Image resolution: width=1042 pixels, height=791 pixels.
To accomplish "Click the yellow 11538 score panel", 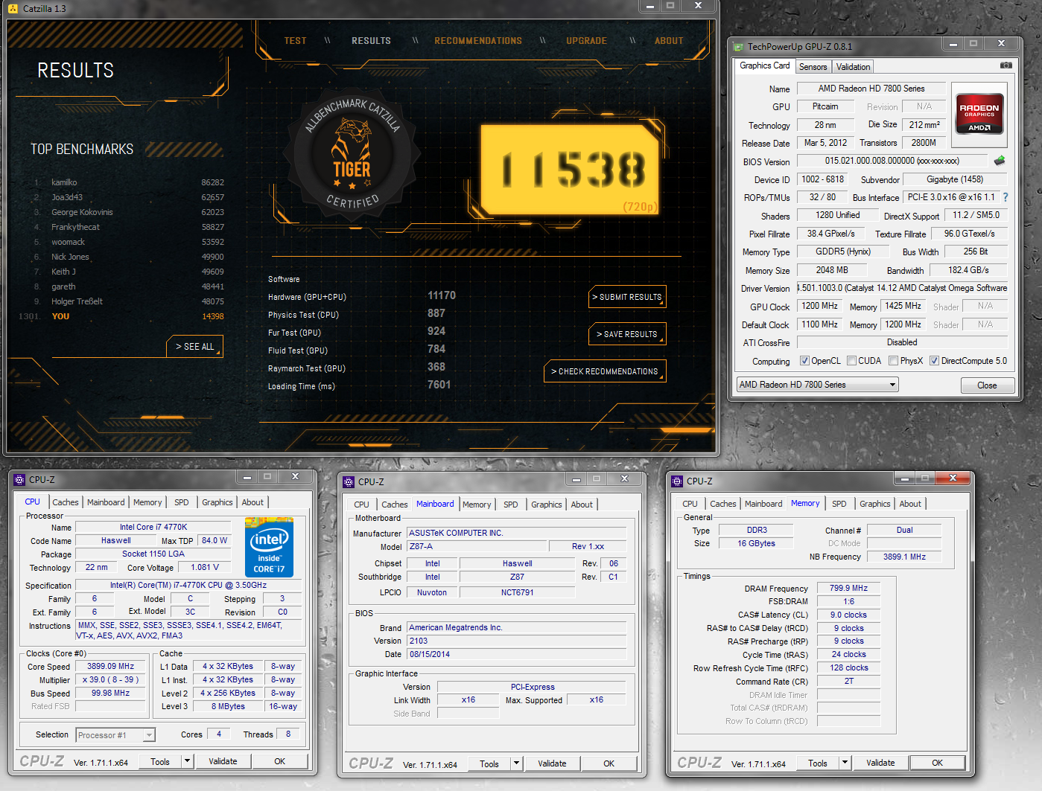I will [571, 170].
